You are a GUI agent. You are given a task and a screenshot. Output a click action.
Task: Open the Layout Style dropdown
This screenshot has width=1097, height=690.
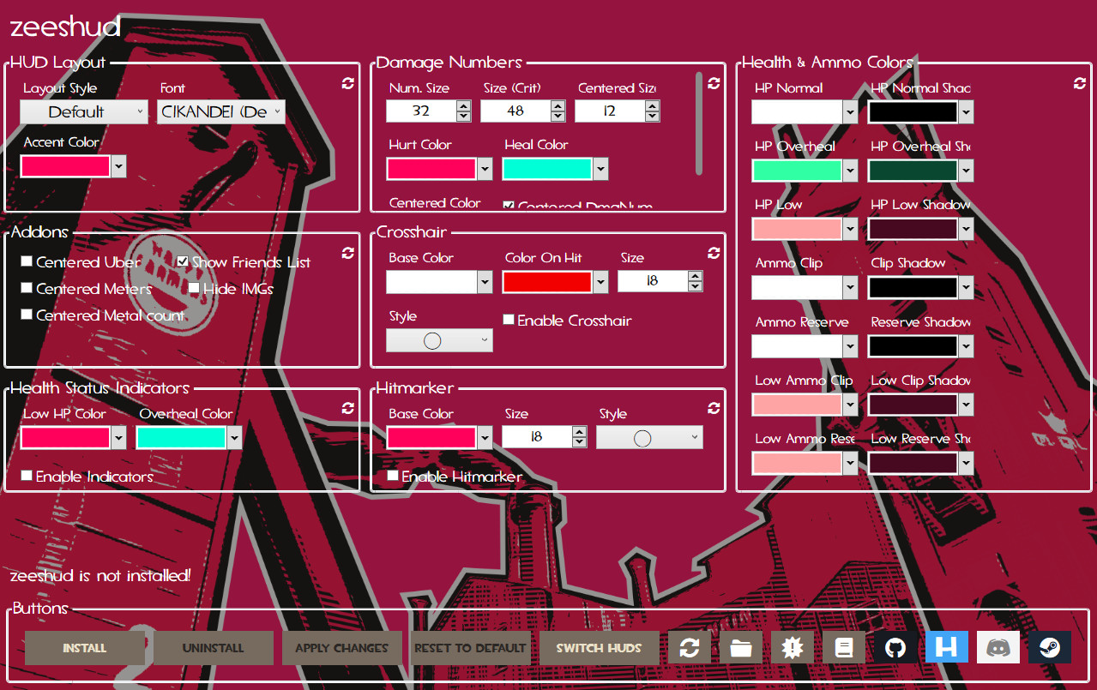click(x=83, y=111)
